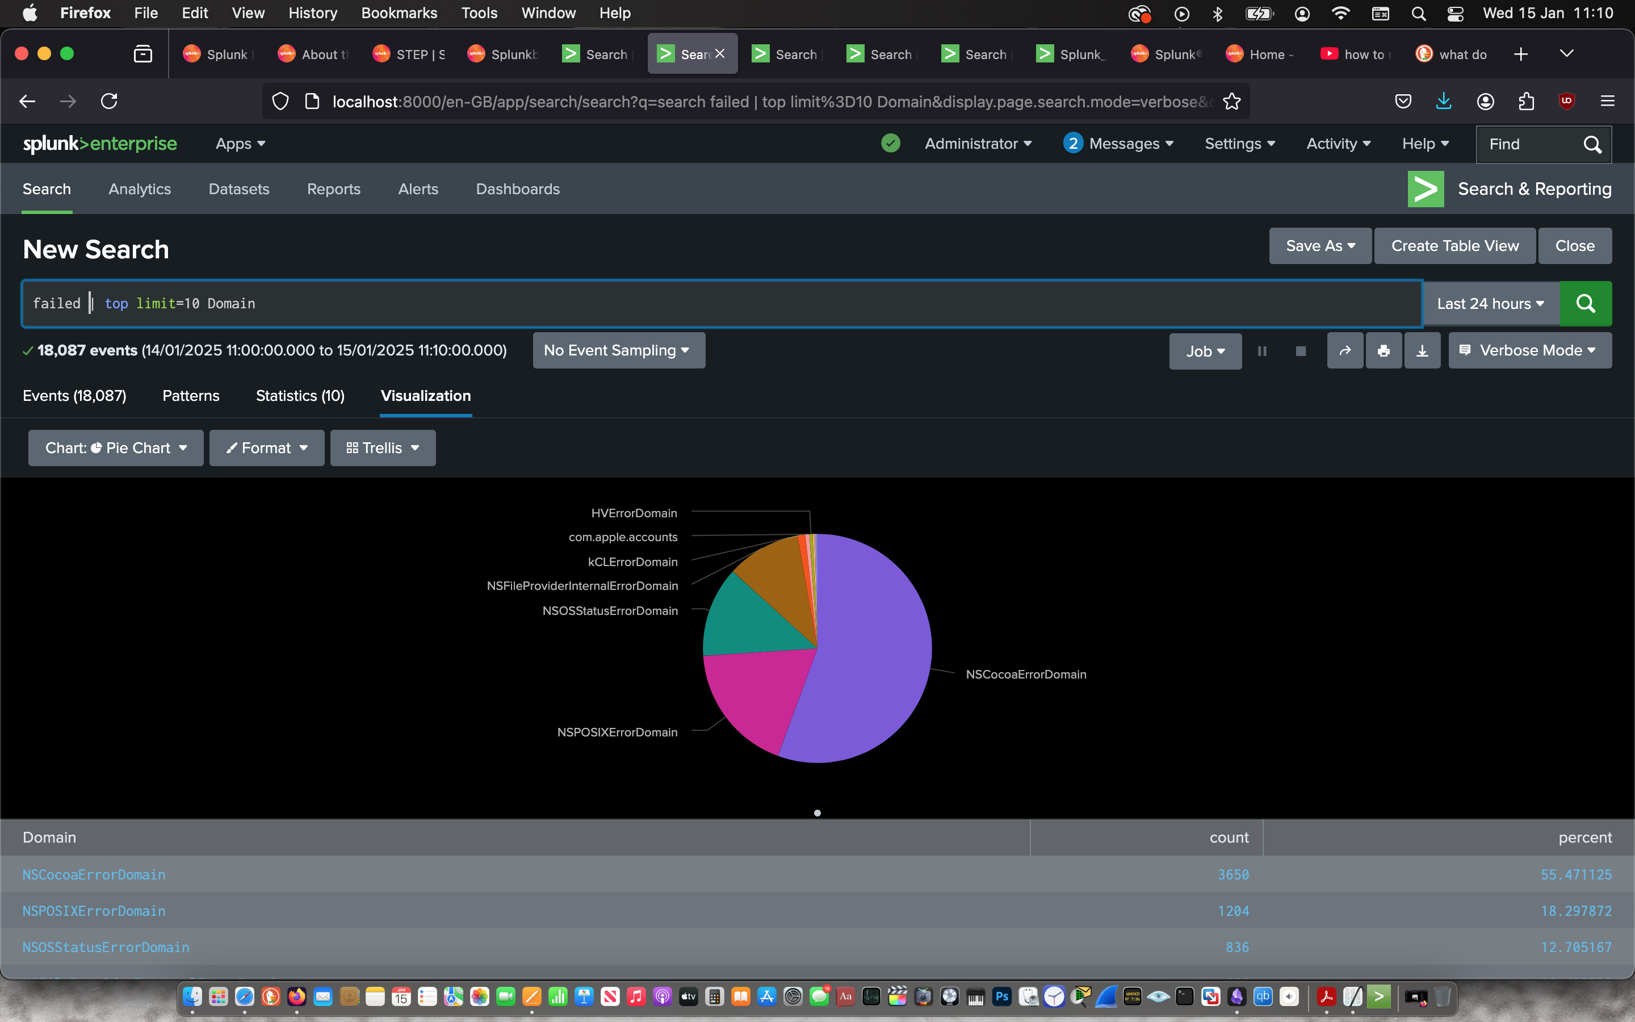Click the share job arrow icon

click(1344, 351)
